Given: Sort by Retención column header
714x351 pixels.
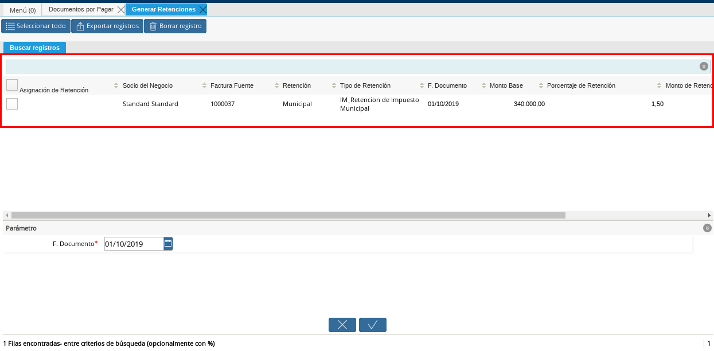Looking at the screenshot, I should [x=296, y=85].
